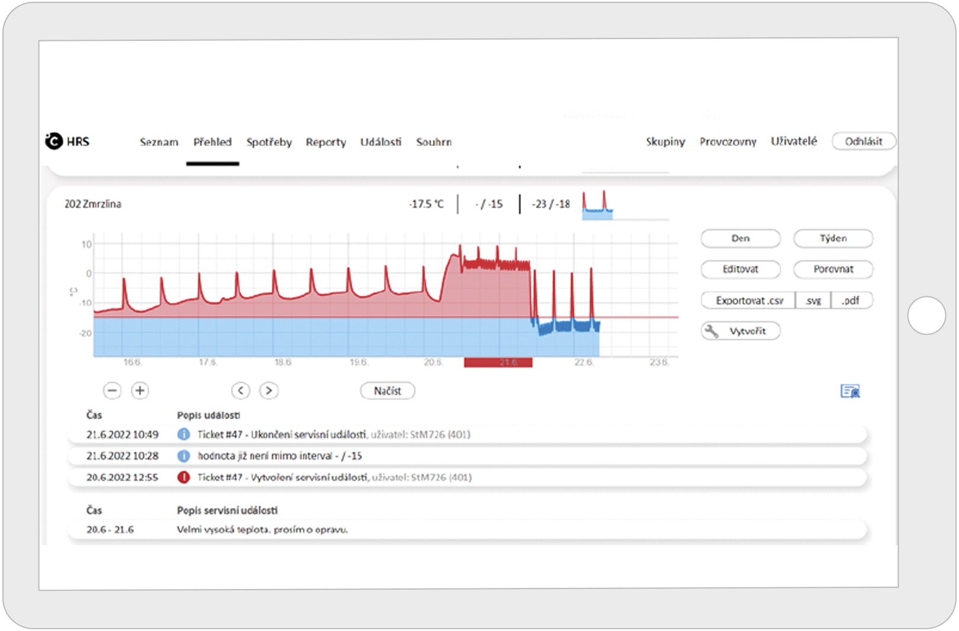Open the certificate report icon
This screenshot has height=631, width=959.
tap(850, 391)
